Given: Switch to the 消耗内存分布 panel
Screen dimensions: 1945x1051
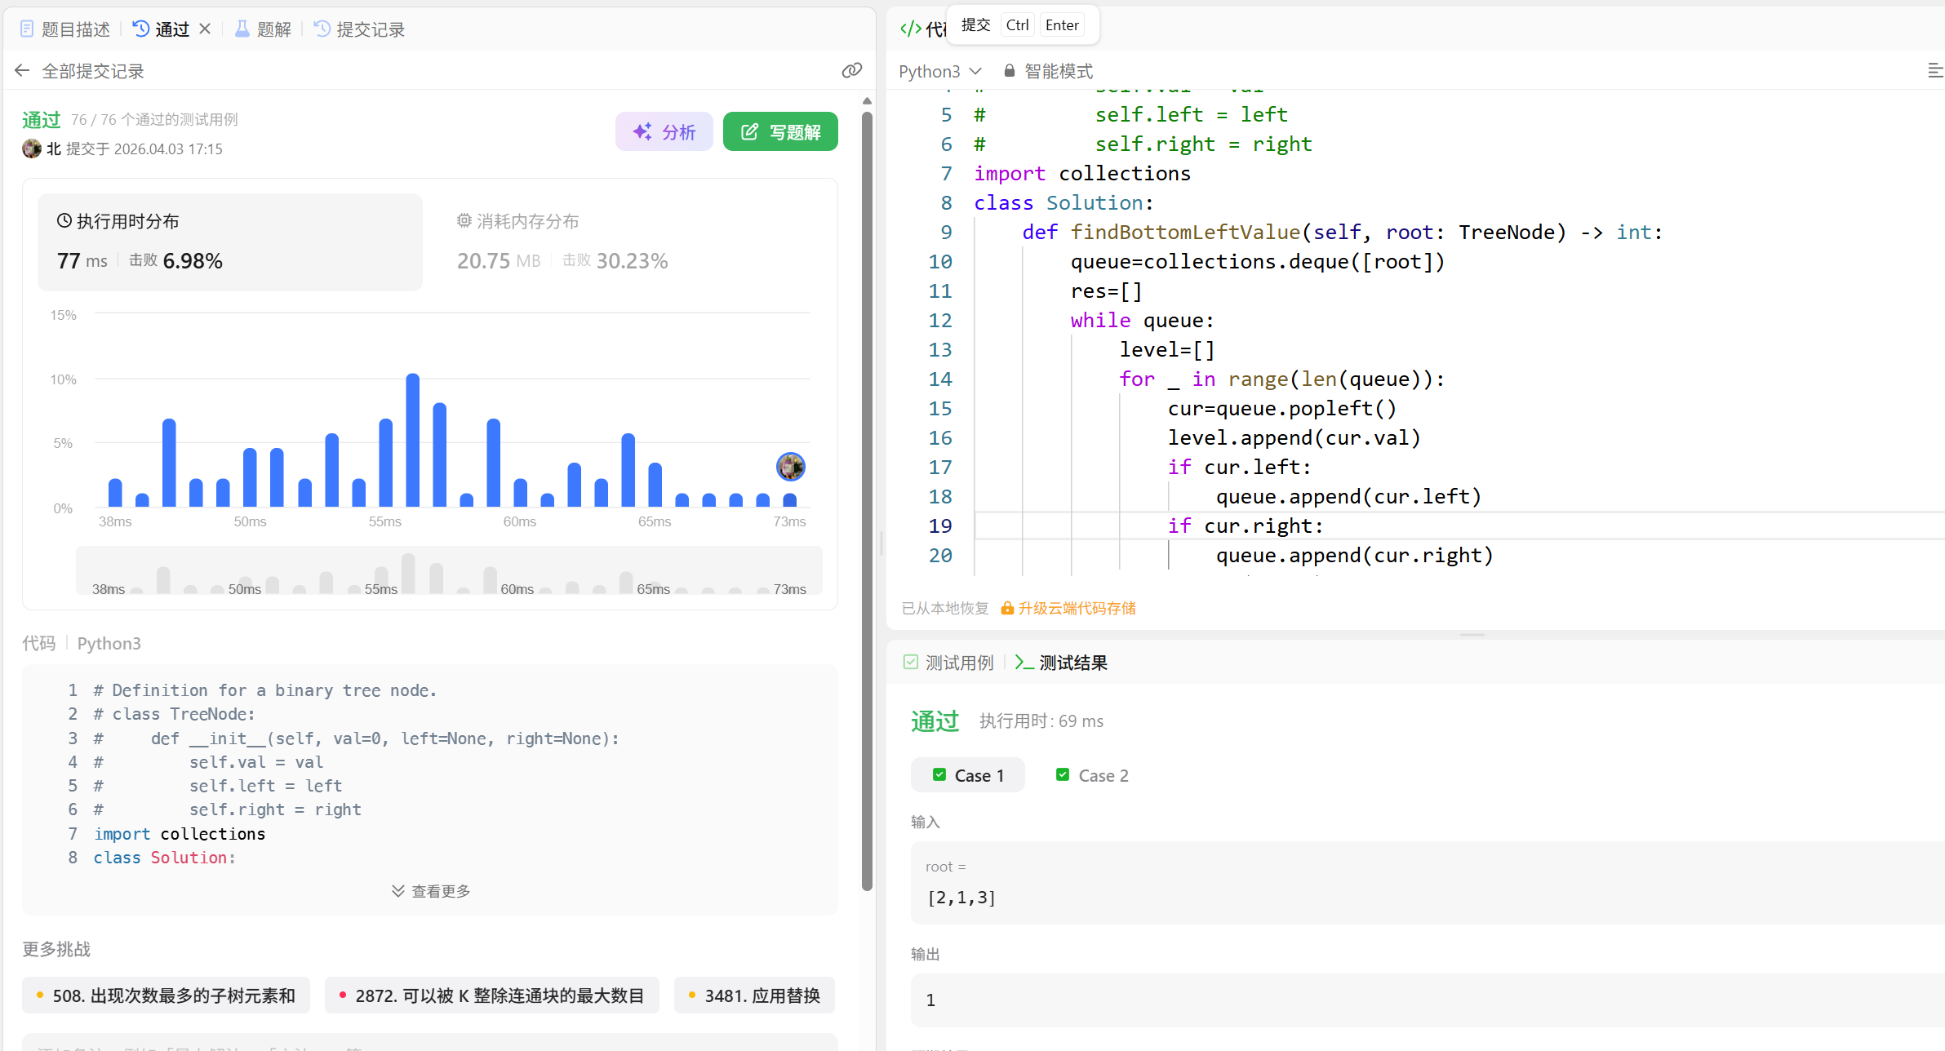Looking at the screenshot, I should 562,242.
